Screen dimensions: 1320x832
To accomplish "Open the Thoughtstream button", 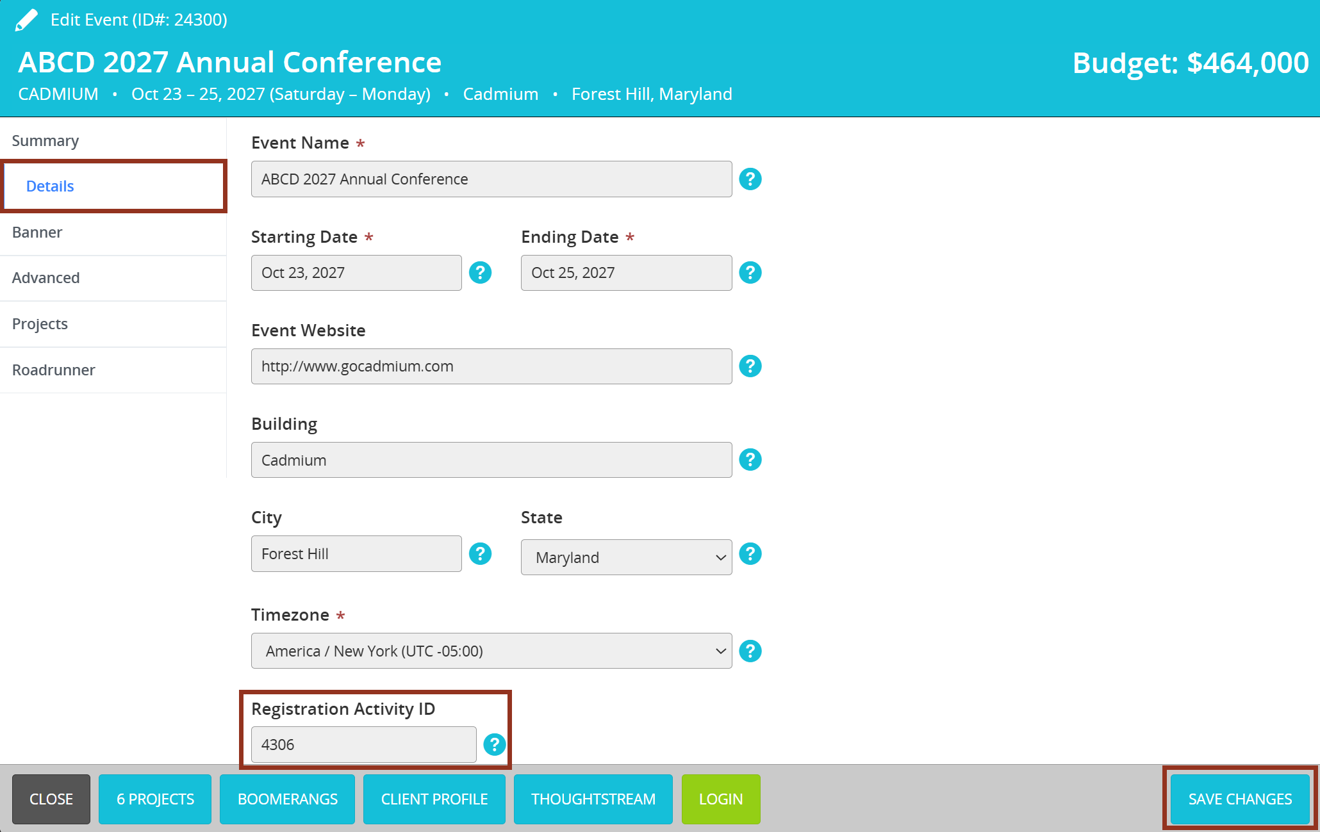I will [593, 799].
